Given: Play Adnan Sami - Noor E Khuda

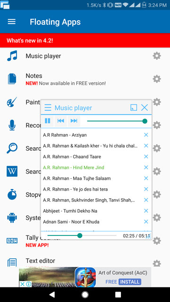Looking at the screenshot, I should (x=71, y=222).
